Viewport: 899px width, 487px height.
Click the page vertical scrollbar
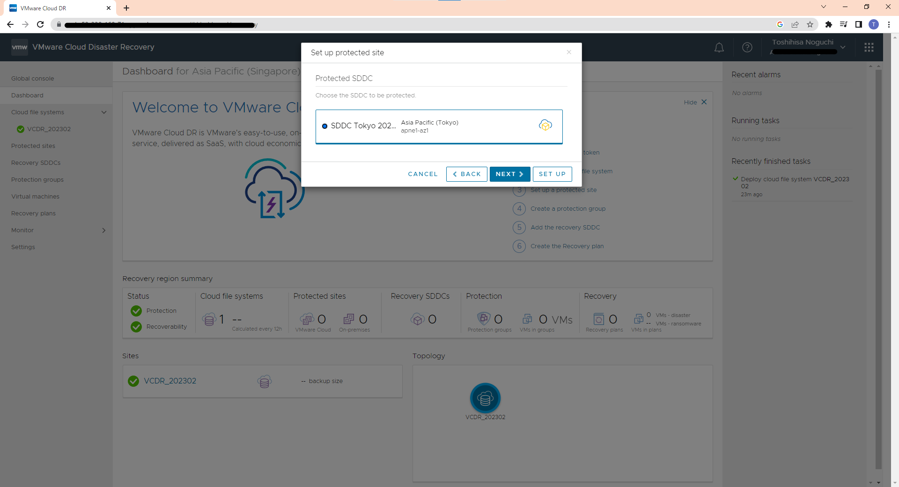[878, 269]
